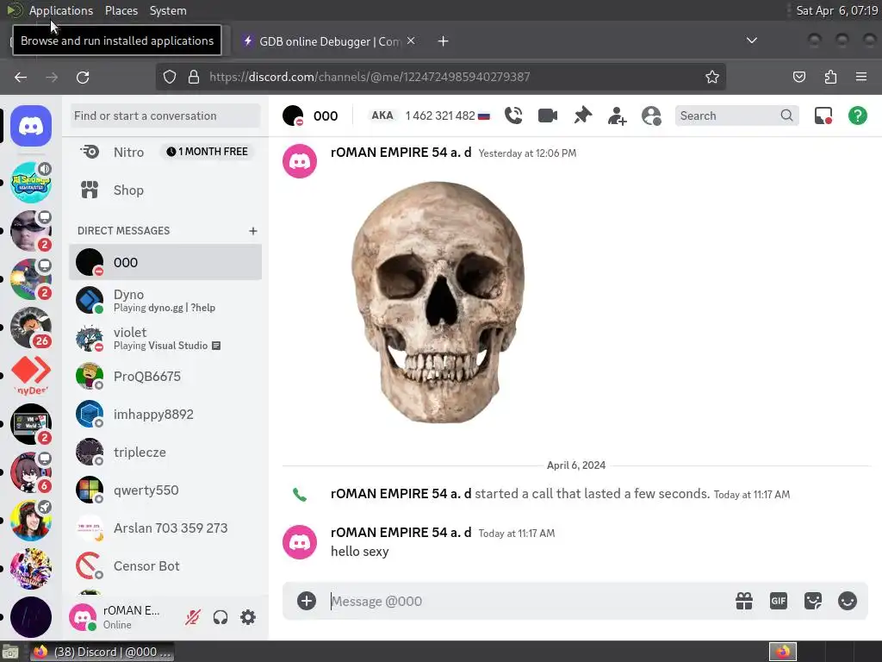Open pinned messages in the chat
The height and width of the screenshot is (662, 882).
point(583,116)
